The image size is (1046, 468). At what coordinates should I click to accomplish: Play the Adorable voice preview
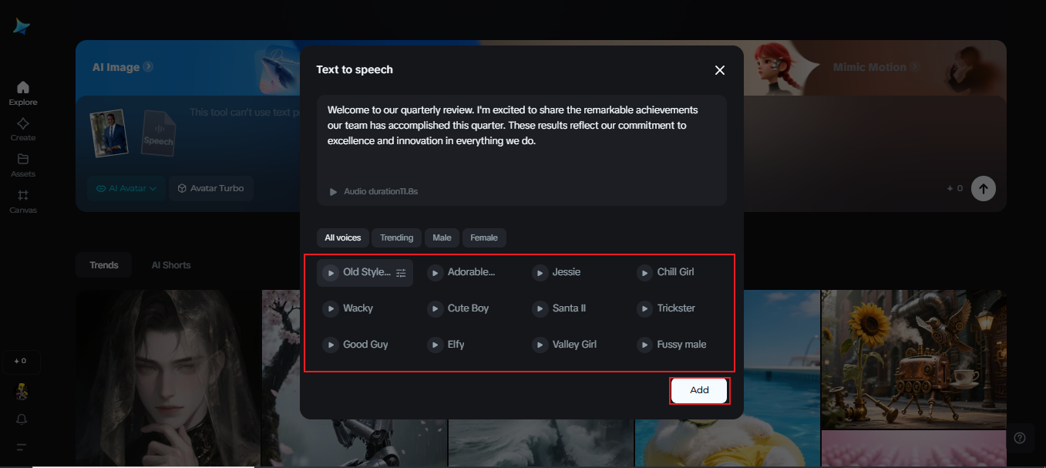[436, 273]
